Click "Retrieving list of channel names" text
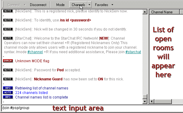Viewport: 183px width, 113px height. (42, 88)
